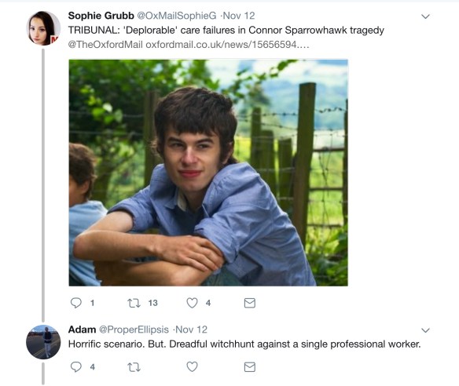Like the Sophie Grubb tweet

coord(192,303)
